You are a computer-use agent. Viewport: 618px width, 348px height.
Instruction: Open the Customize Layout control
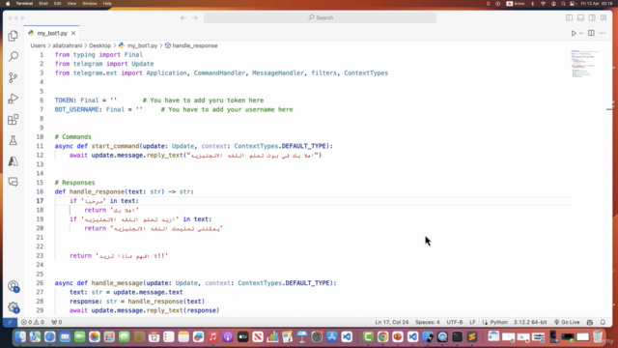[604, 17]
